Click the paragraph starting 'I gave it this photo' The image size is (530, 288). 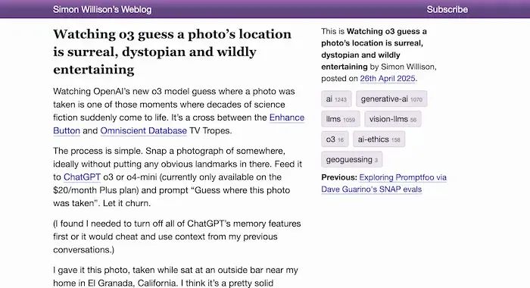tap(176, 277)
